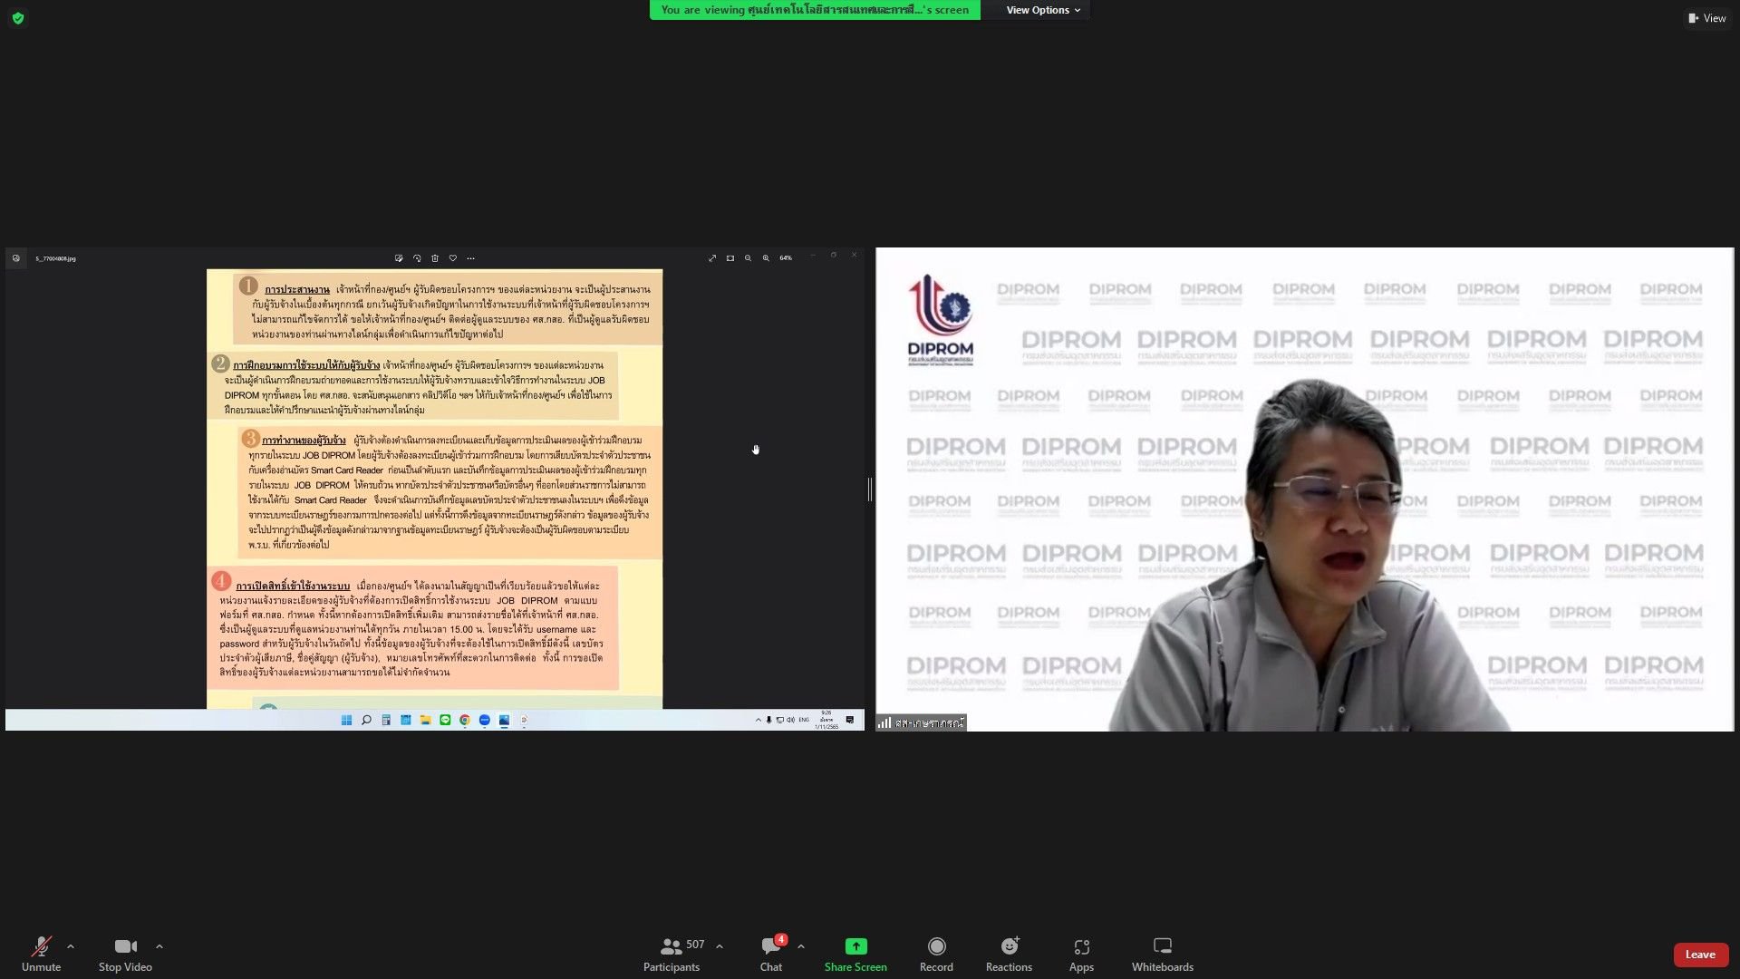1740x979 pixels.
Task: Open Calculator from shared taskbar
Action: pyautogui.click(x=386, y=720)
